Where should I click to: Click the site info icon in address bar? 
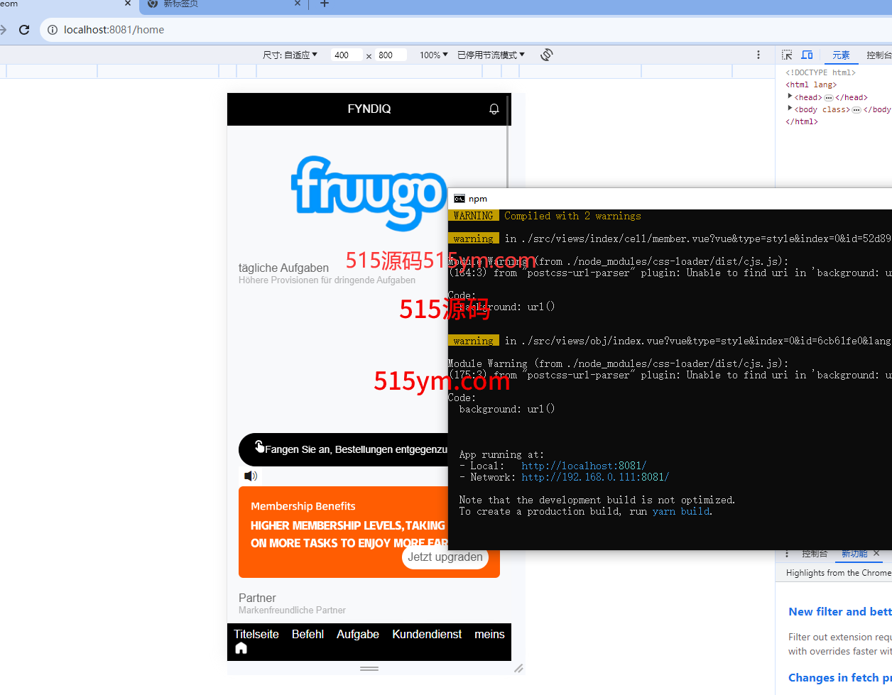[52, 30]
